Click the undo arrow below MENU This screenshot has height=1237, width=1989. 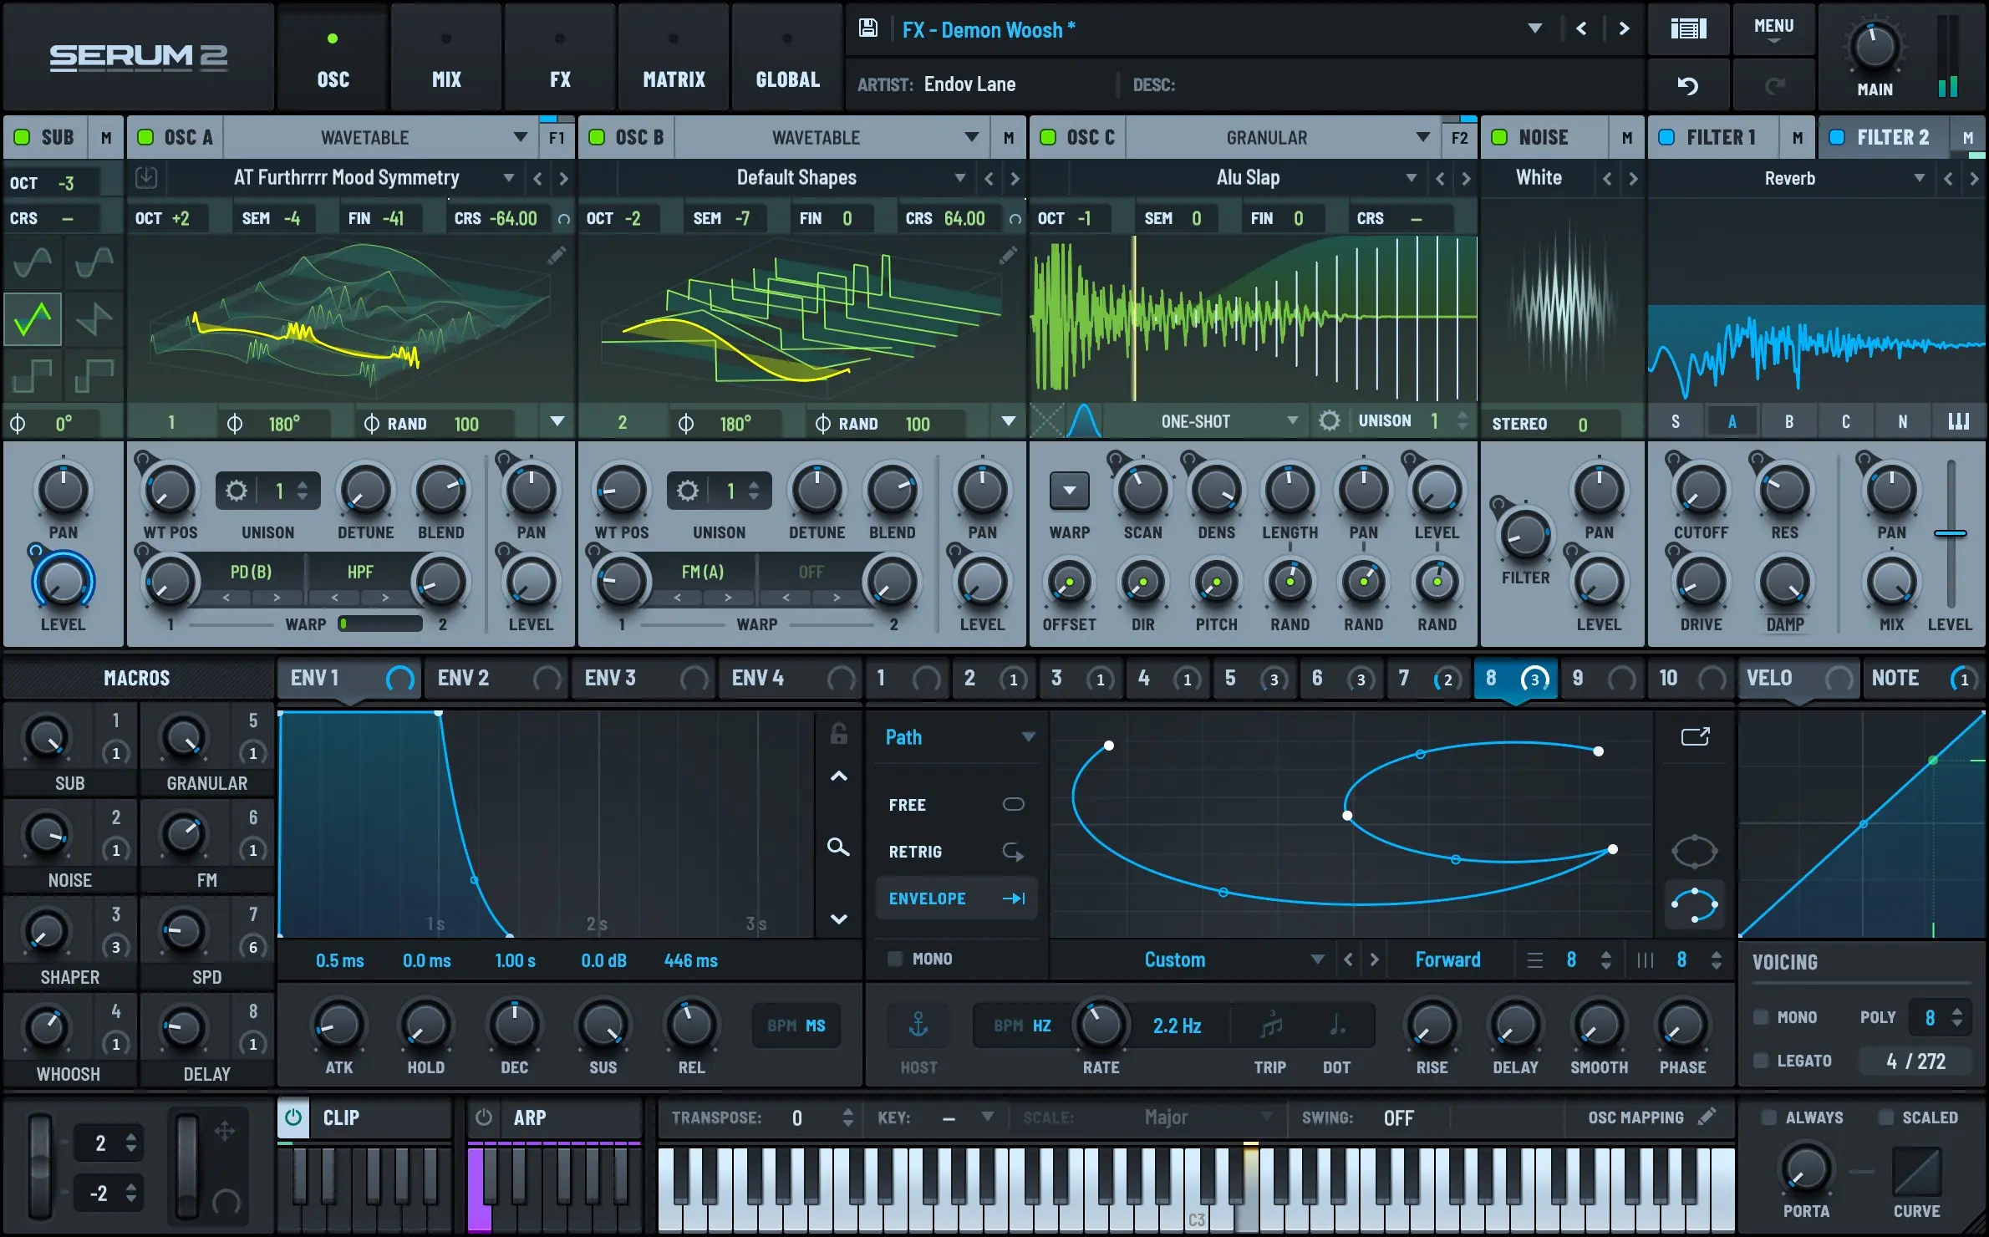1687,84
